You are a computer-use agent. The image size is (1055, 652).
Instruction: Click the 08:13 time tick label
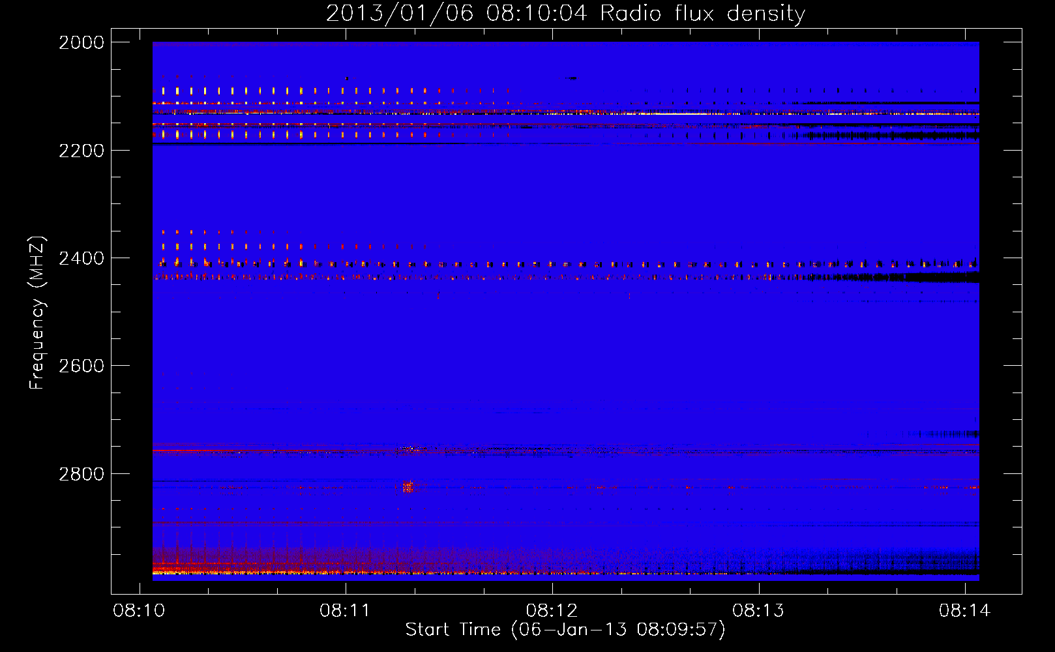click(758, 611)
